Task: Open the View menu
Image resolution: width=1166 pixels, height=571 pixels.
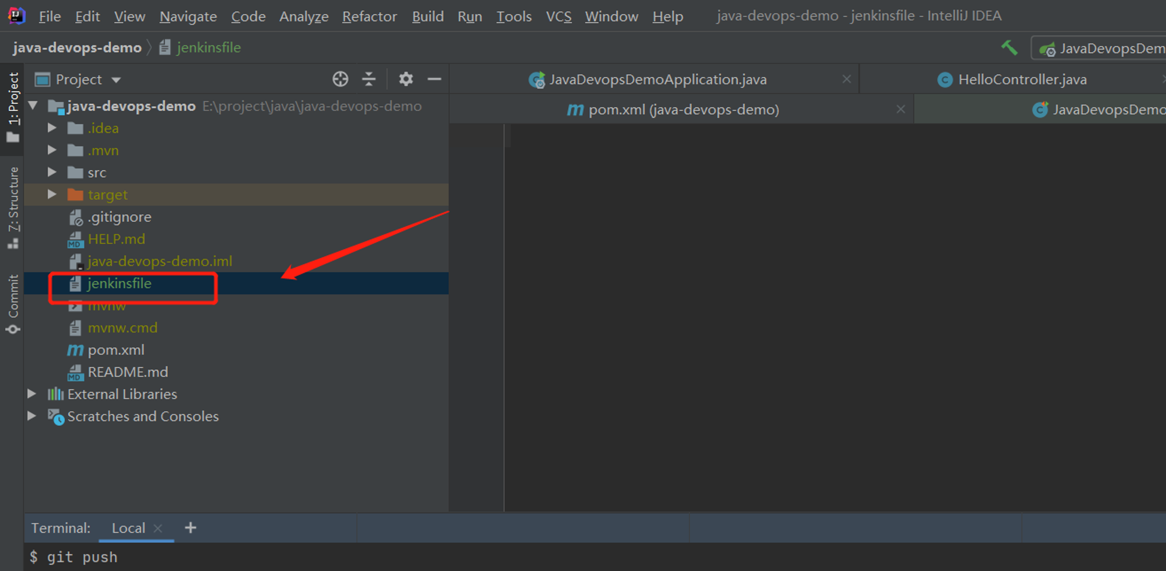Action: [129, 16]
